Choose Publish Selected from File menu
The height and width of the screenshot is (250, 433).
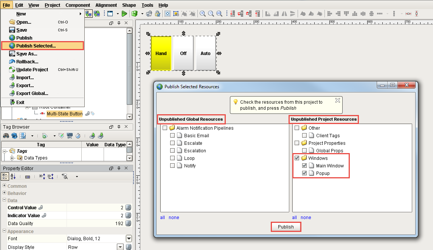click(x=36, y=46)
